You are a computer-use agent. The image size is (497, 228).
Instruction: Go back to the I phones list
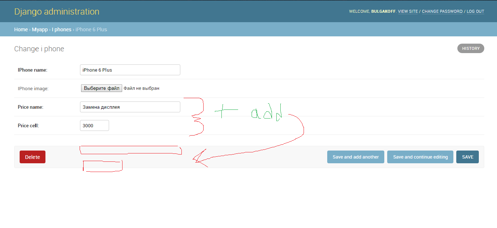(x=61, y=29)
